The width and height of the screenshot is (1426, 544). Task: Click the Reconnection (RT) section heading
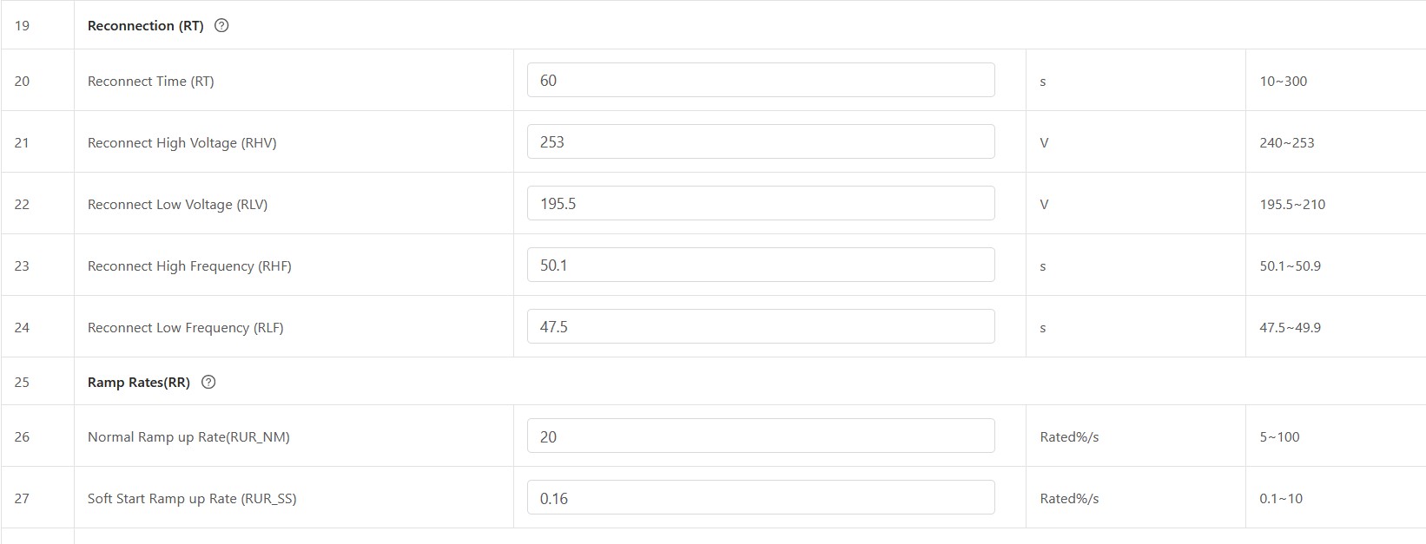tap(145, 26)
